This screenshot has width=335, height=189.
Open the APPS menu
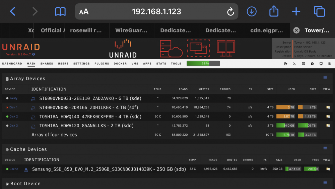pos(147,63)
